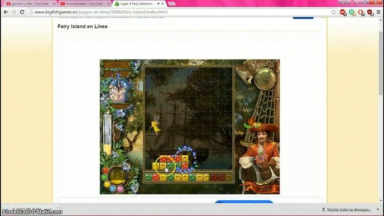Screen dimensions: 384x216
Task: Select the 'Jugar a Fairy Island' tab
Action: point(136,4)
